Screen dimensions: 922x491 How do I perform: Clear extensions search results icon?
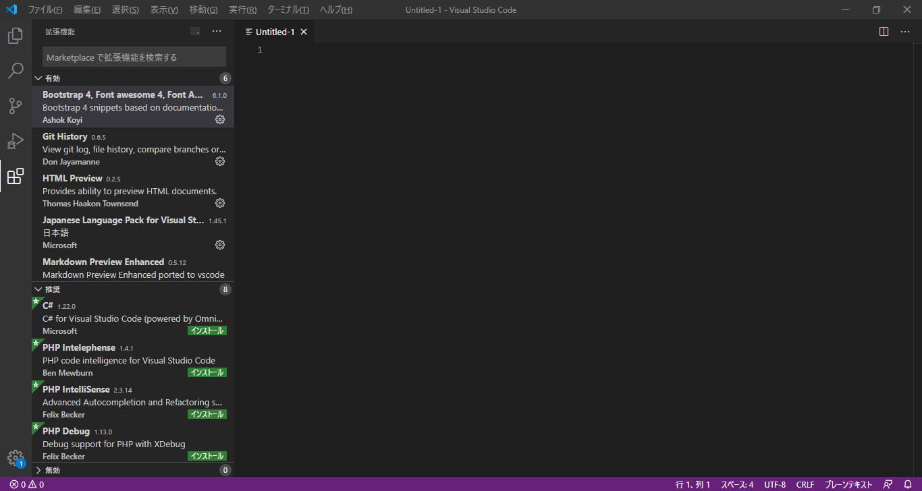coord(195,31)
